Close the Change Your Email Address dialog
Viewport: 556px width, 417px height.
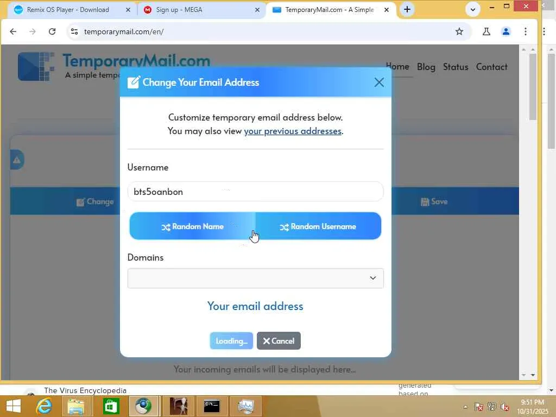378,83
